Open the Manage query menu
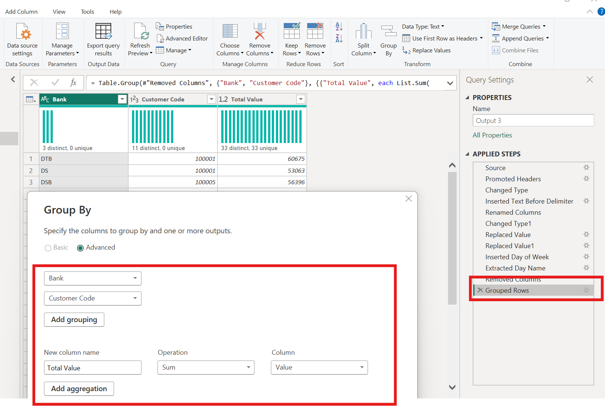605x406 pixels. point(174,51)
